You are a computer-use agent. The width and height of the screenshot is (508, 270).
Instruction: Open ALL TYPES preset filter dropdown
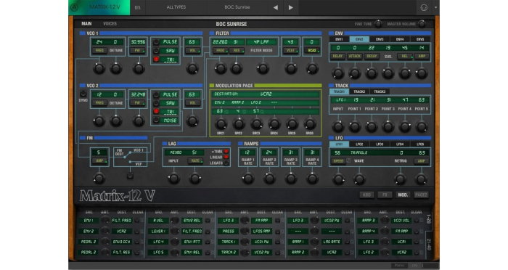[x=176, y=7]
